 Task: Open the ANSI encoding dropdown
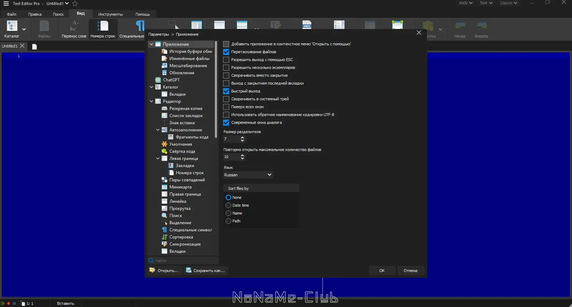click(x=465, y=3)
